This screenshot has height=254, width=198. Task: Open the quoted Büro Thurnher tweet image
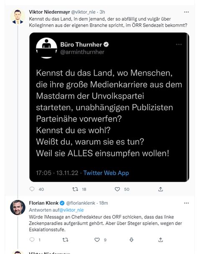tap(109, 107)
